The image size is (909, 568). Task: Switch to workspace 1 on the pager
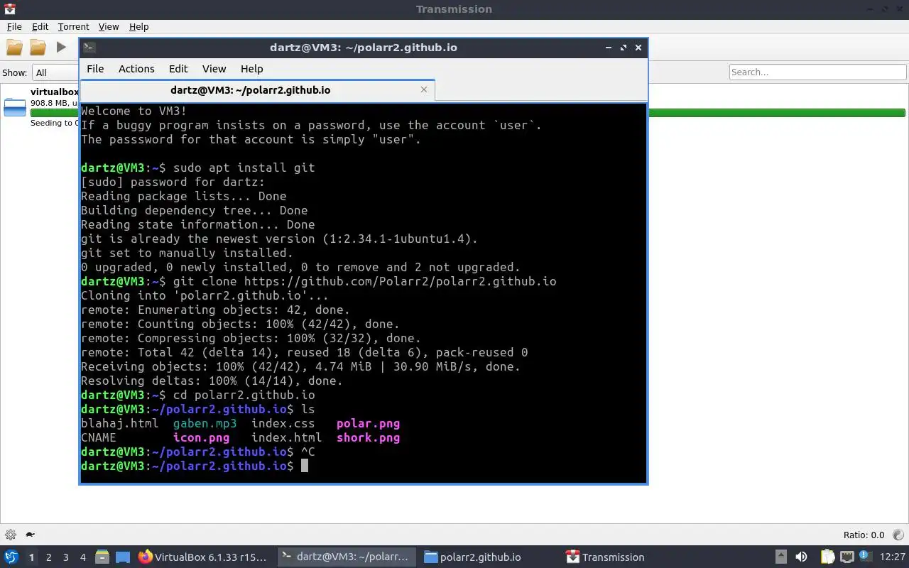[x=31, y=557]
